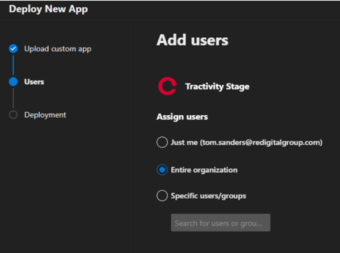Click the Assign users label
Screen dimensions: 340x253
pos(182,116)
